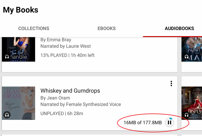Open the three-dot menu for Whiskey and Gumdrops
This screenshot has height=136, width=202.
171,84
